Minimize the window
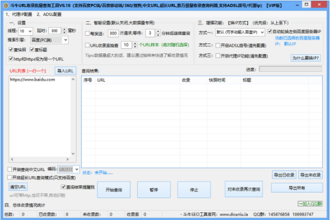This screenshot has height=220, width=330. [x=297, y=5]
